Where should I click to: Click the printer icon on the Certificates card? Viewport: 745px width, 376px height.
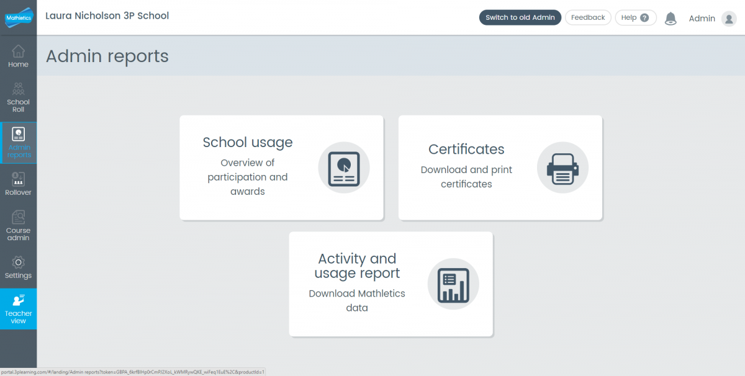pyautogui.click(x=562, y=168)
